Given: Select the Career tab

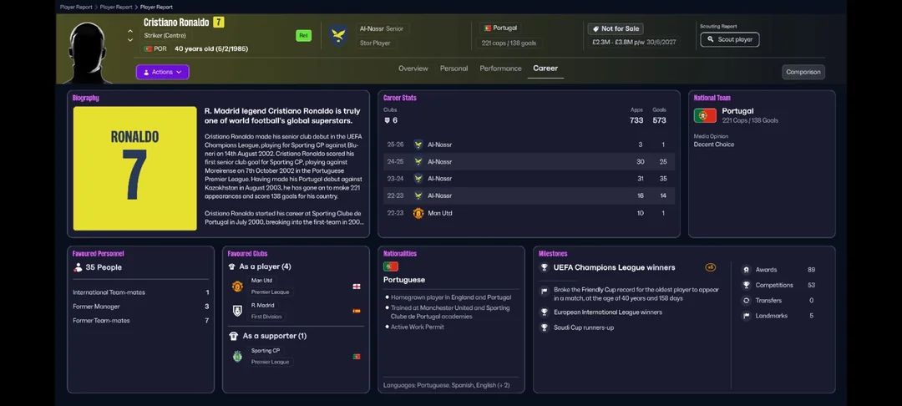Looking at the screenshot, I should point(545,69).
